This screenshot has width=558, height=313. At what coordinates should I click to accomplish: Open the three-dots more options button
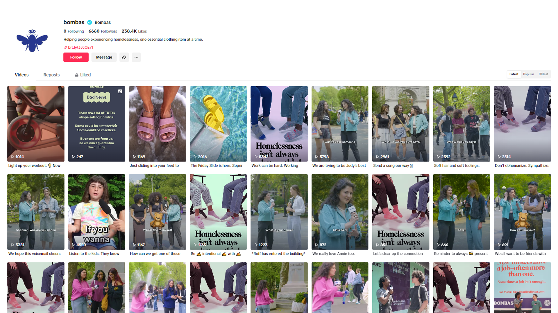pos(136,57)
